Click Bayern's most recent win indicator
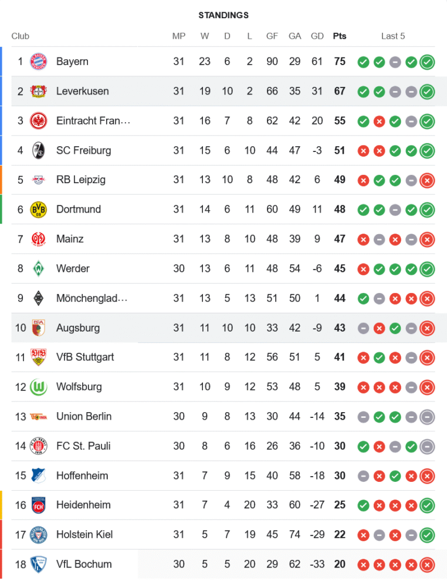This screenshot has height=587, width=447. point(427,62)
